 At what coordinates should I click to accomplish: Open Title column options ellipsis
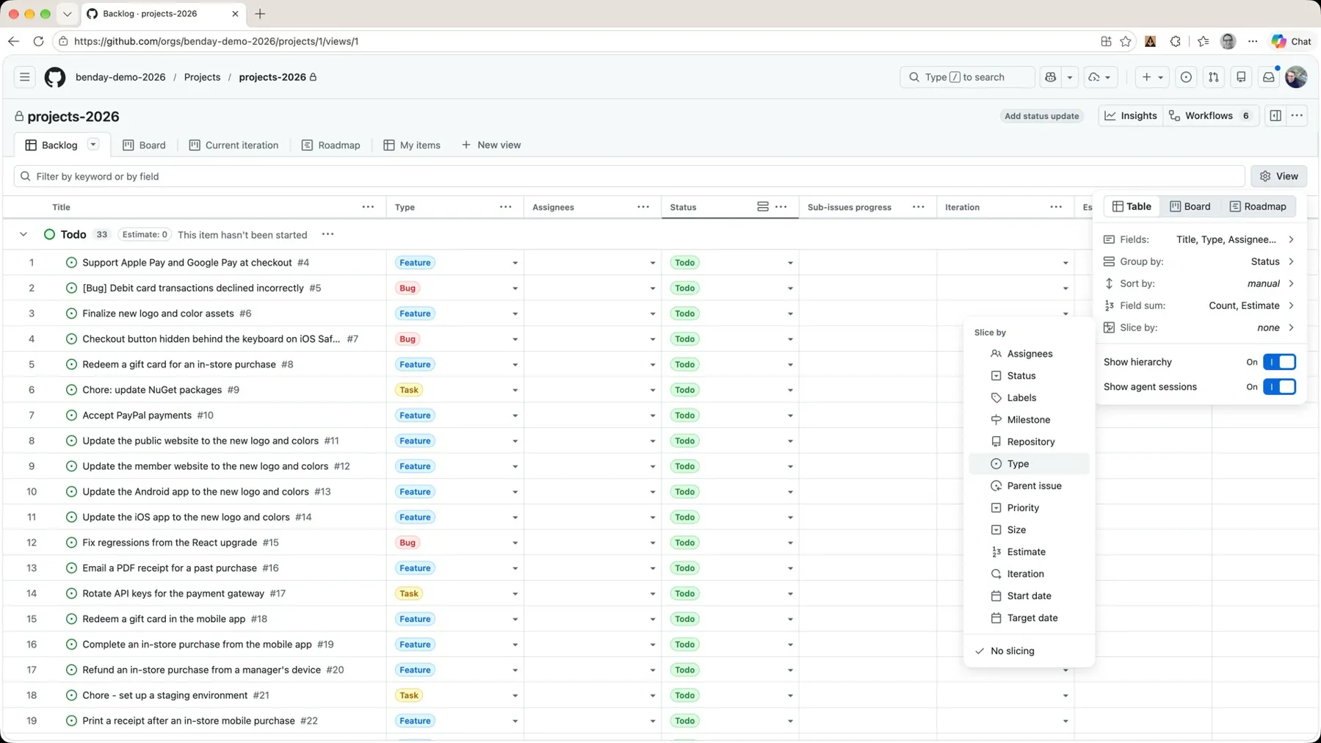click(x=368, y=207)
